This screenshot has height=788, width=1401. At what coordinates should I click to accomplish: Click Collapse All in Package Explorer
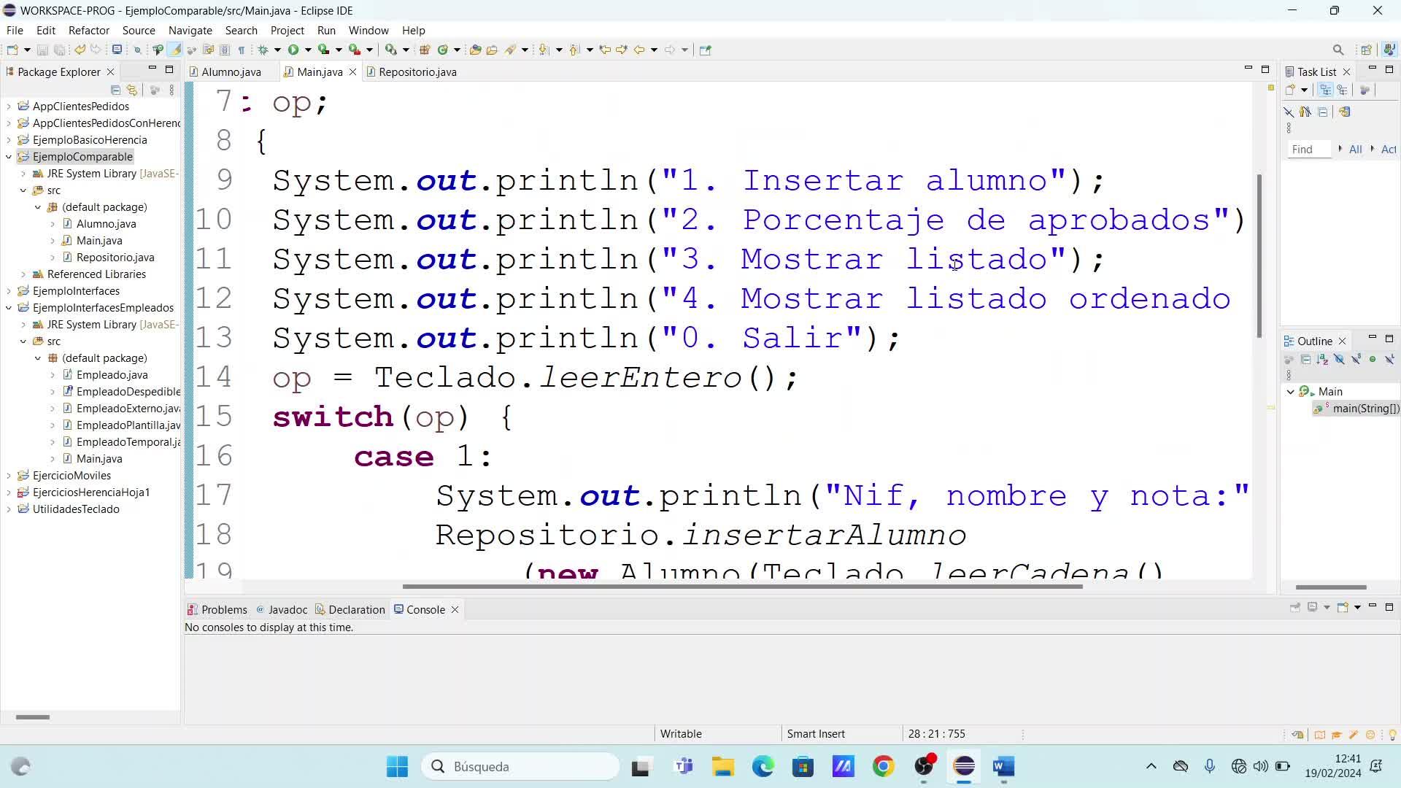tap(115, 90)
